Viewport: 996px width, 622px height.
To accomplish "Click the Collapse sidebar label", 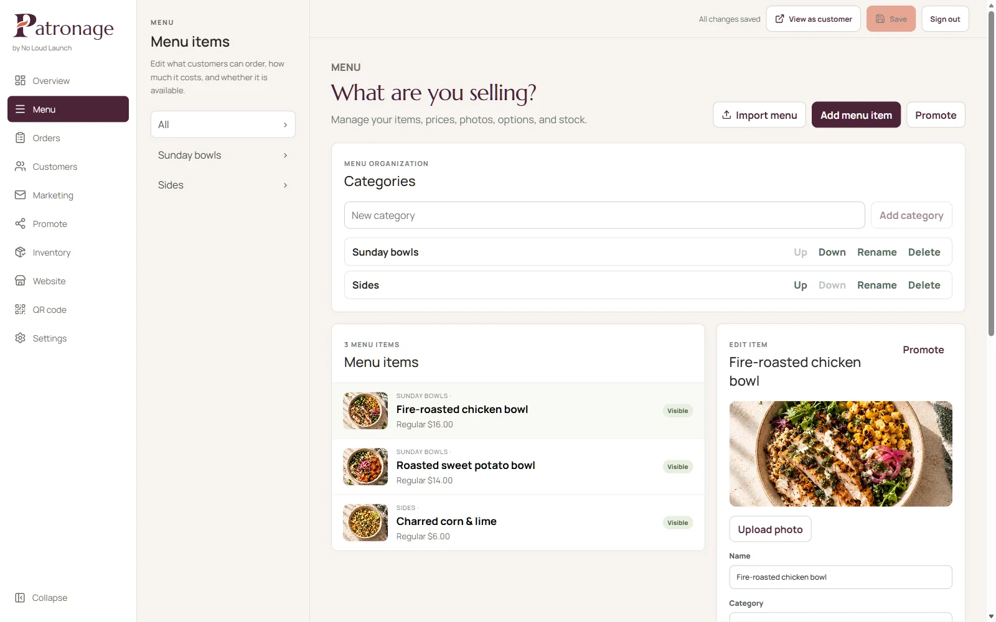I will tap(50, 598).
